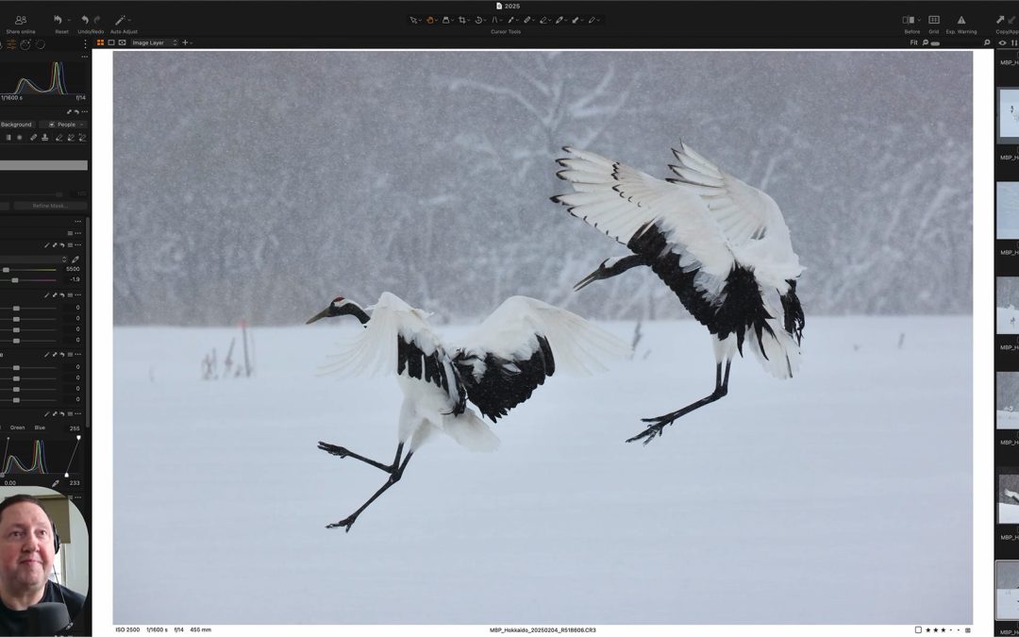Screen dimensions: 1019x637
Task: Open the People mask dropdown
Action: [x=66, y=125]
